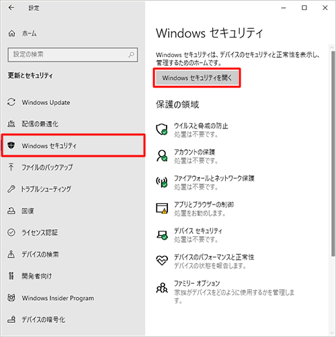Click the scrollbar down arrow
This screenshot has width=336, height=337.
tap(333, 333)
